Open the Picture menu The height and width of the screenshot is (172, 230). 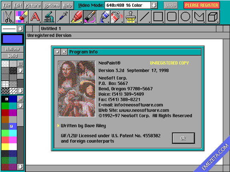(x=33, y=6)
